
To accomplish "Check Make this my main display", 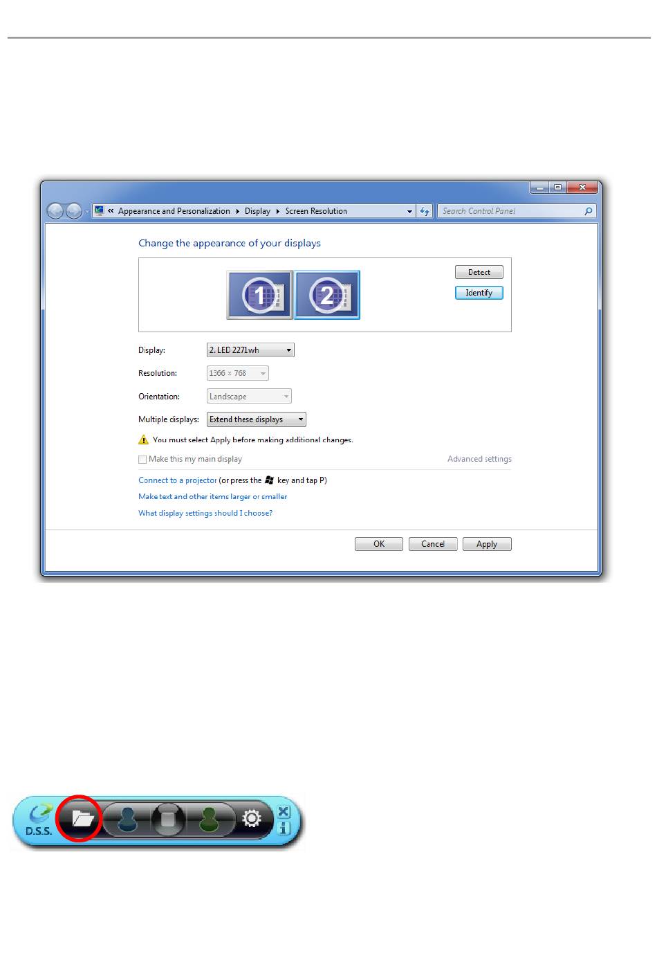I will [x=142, y=460].
